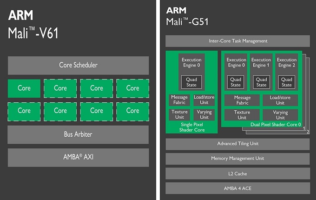This screenshot has width=316, height=200.
Task: Select the AMBA AXI block
Action: coord(78,157)
